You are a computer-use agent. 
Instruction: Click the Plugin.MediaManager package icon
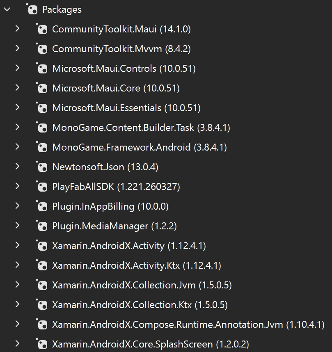(x=42, y=226)
